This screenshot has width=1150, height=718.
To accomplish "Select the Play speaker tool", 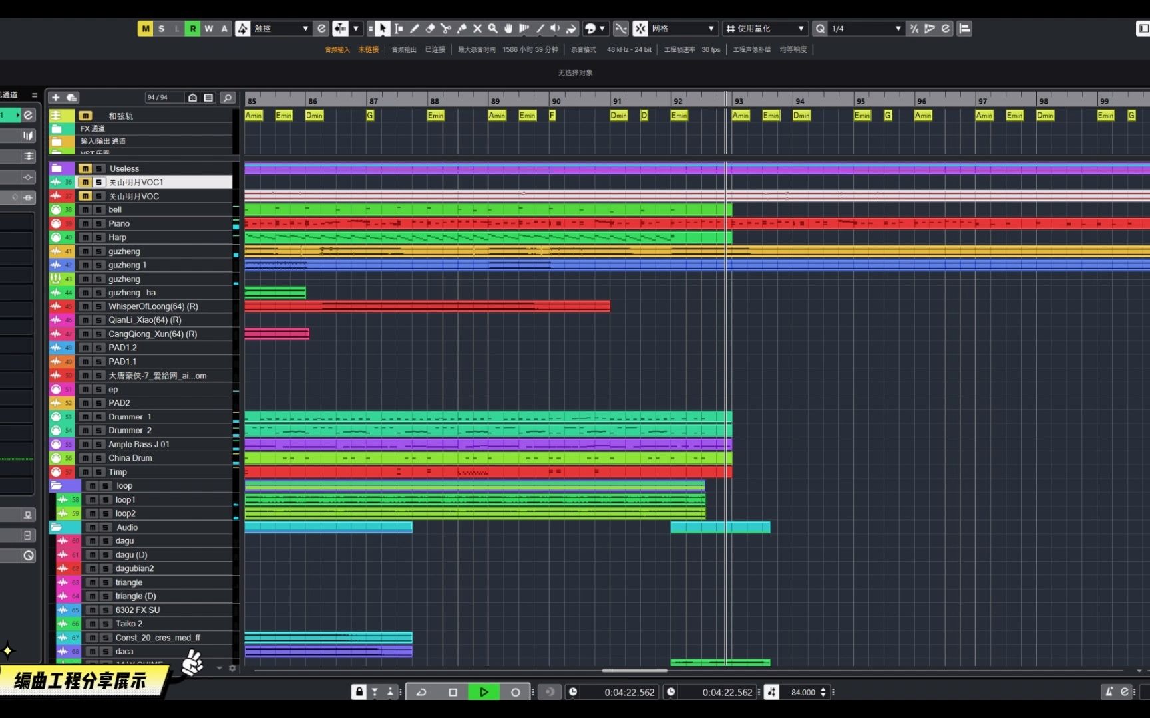I will click(x=556, y=29).
